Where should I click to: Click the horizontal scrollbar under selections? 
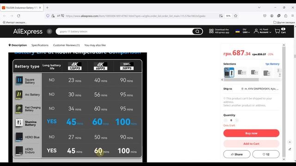coord(241,80)
